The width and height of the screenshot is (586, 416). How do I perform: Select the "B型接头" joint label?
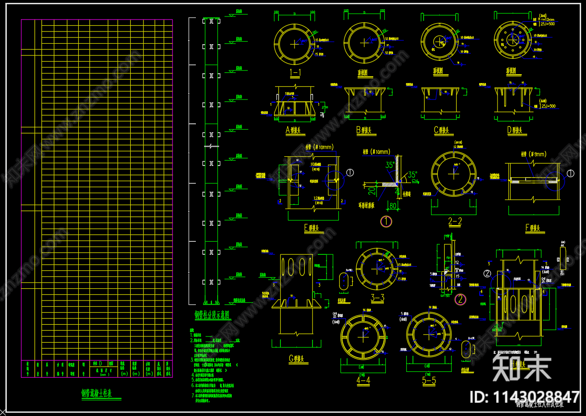pos(364,130)
